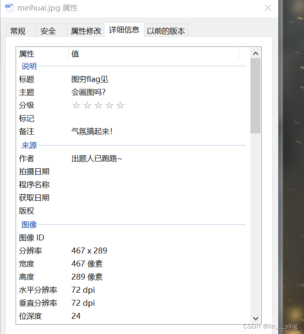
Task: Set rating to three stars
Action: (98, 105)
